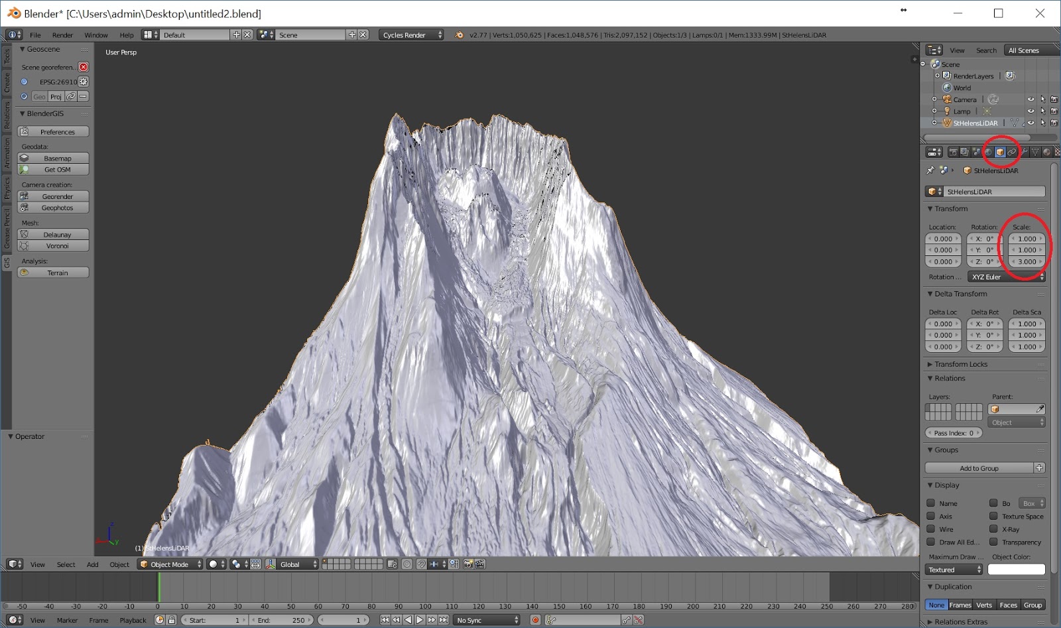Click the timeline record button
This screenshot has width=1061, height=628.
pyautogui.click(x=535, y=620)
